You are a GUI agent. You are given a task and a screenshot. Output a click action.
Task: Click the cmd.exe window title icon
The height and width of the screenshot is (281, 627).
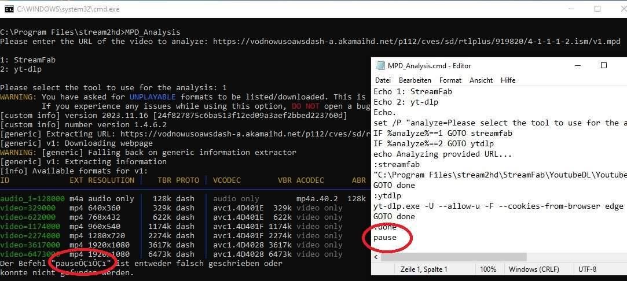9,9
